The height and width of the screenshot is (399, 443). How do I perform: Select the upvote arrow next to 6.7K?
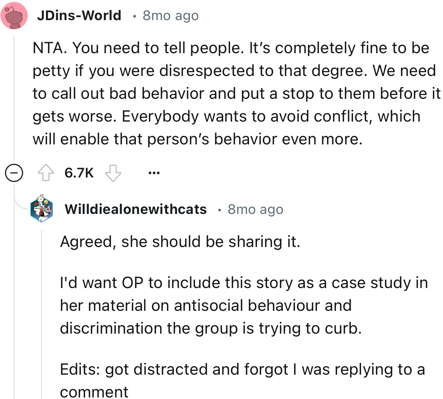(46, 173)
